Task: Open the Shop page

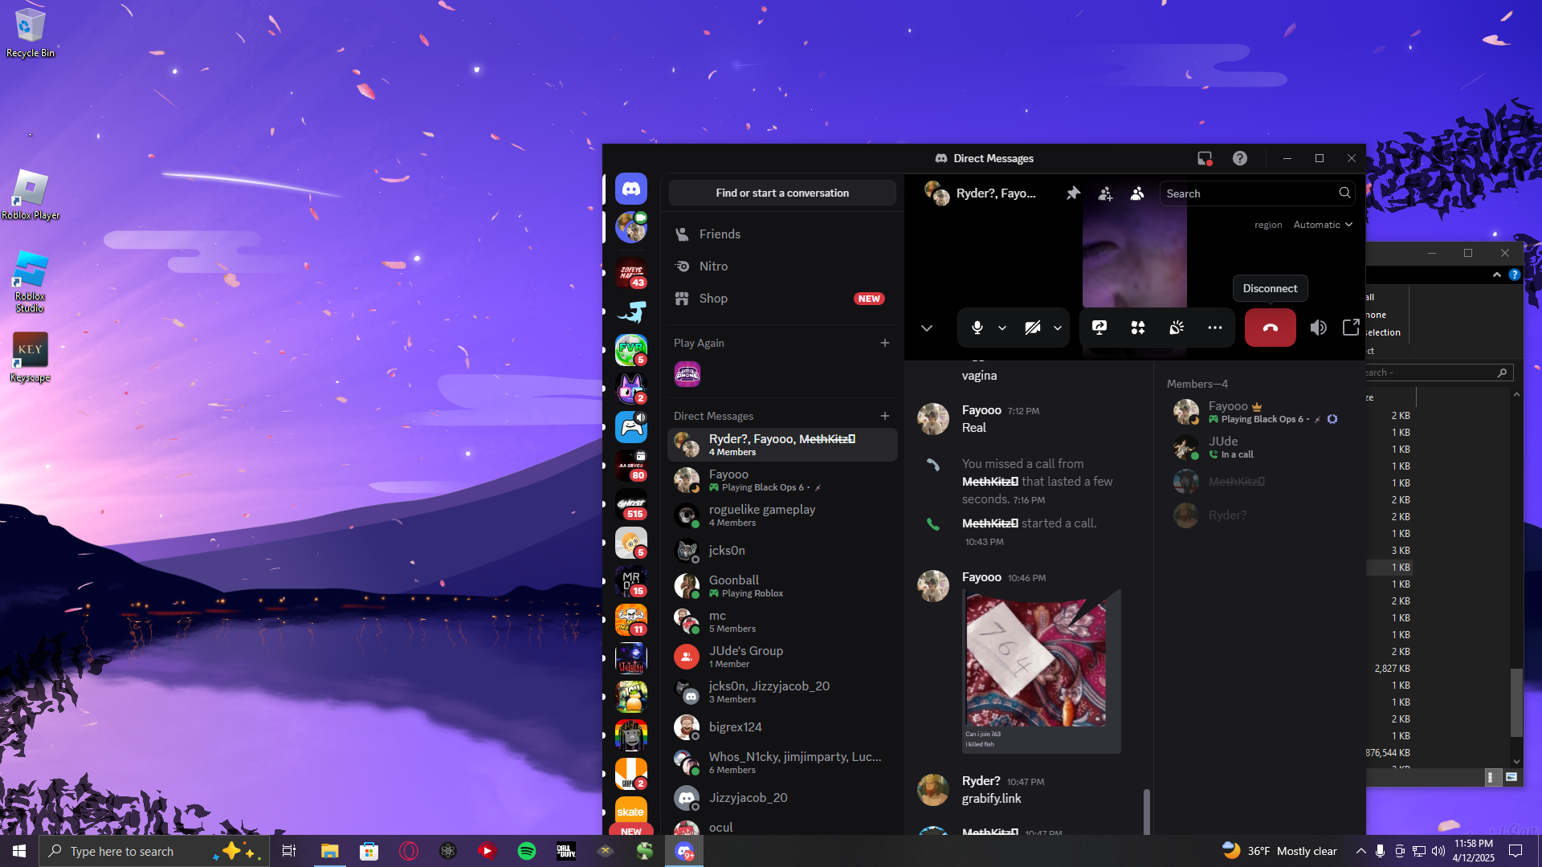Action: 782,299
